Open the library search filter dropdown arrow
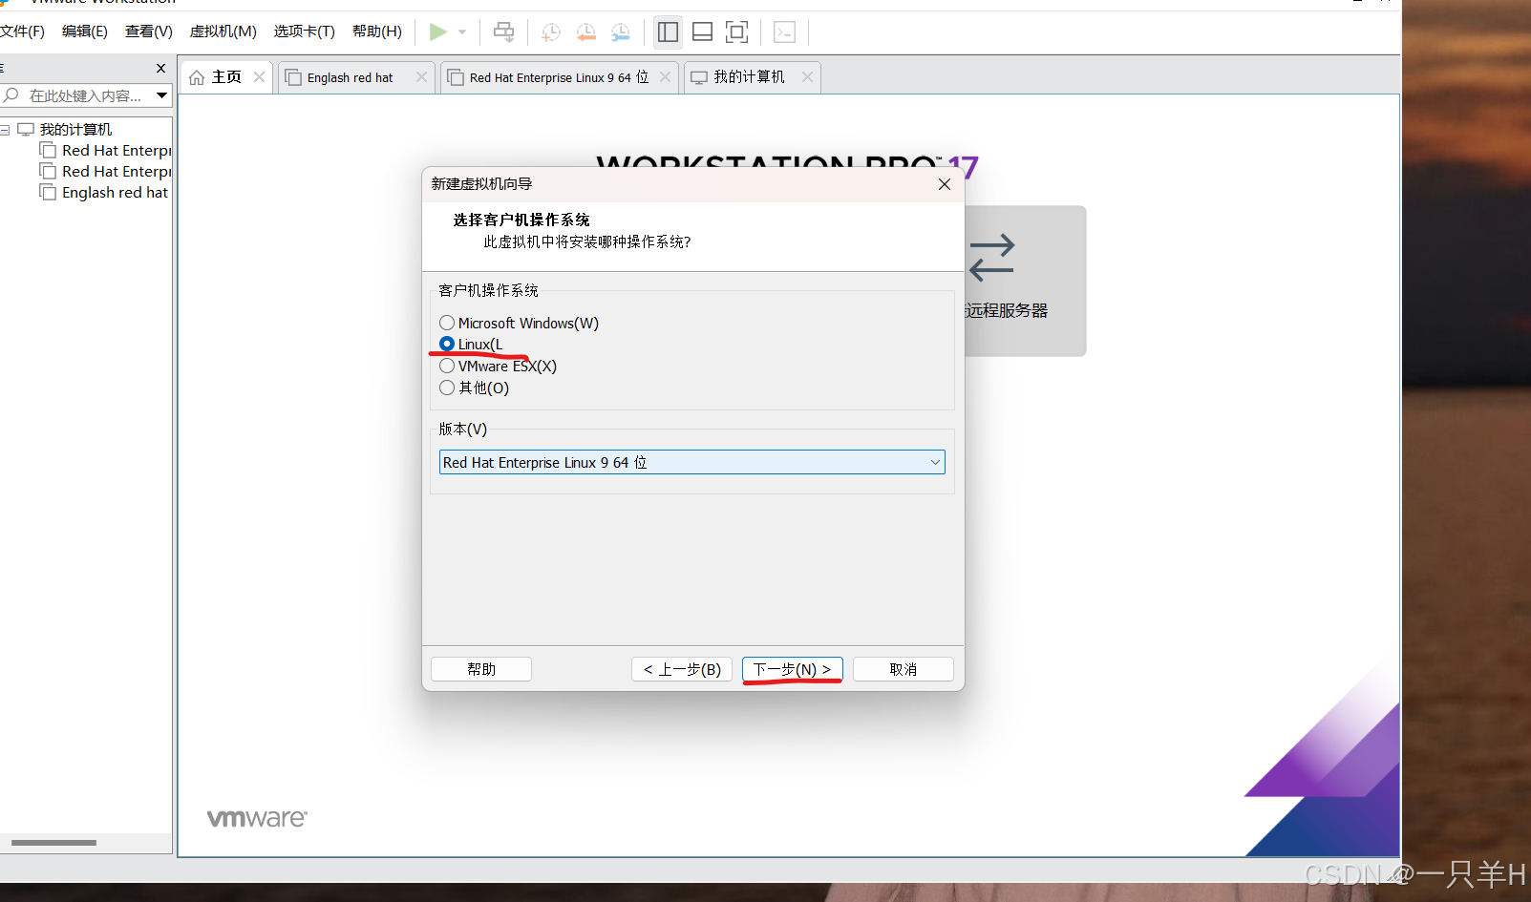1531x902 pixels. [161, 95]
